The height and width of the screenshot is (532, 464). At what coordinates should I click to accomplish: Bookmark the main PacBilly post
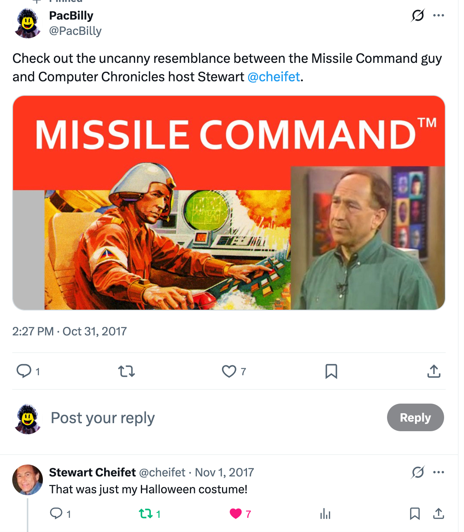331,371
